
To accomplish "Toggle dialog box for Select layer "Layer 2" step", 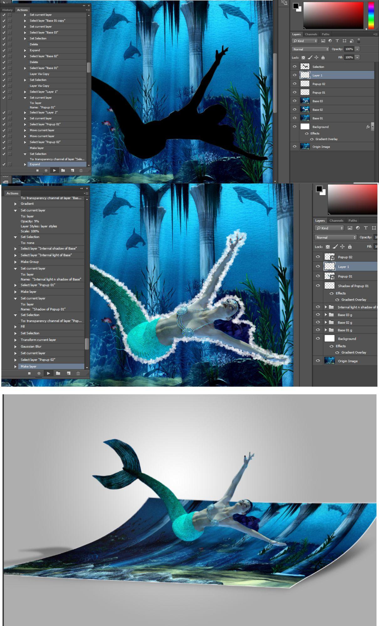I will [x=10, y=112].
